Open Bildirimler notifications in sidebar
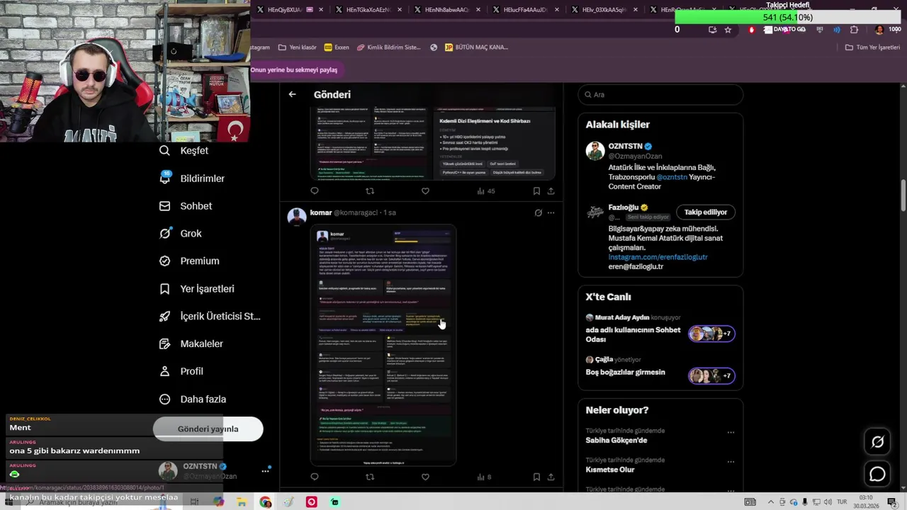The width and height of the screenshot is (907, 510). click(192, 178)
